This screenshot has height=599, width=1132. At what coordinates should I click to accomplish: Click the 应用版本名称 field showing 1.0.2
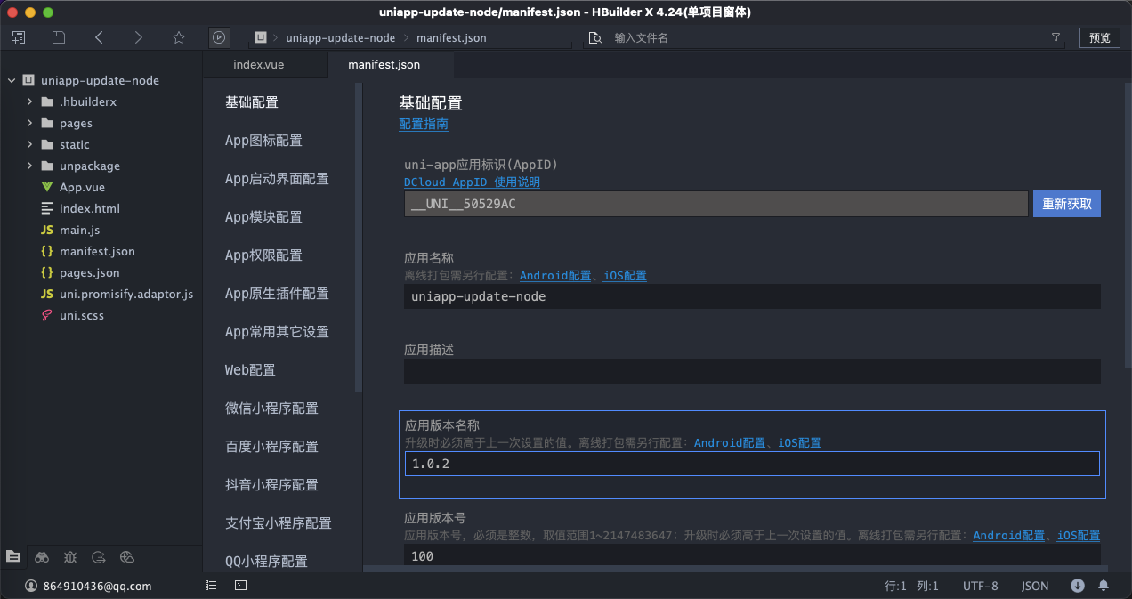(752, 464)
